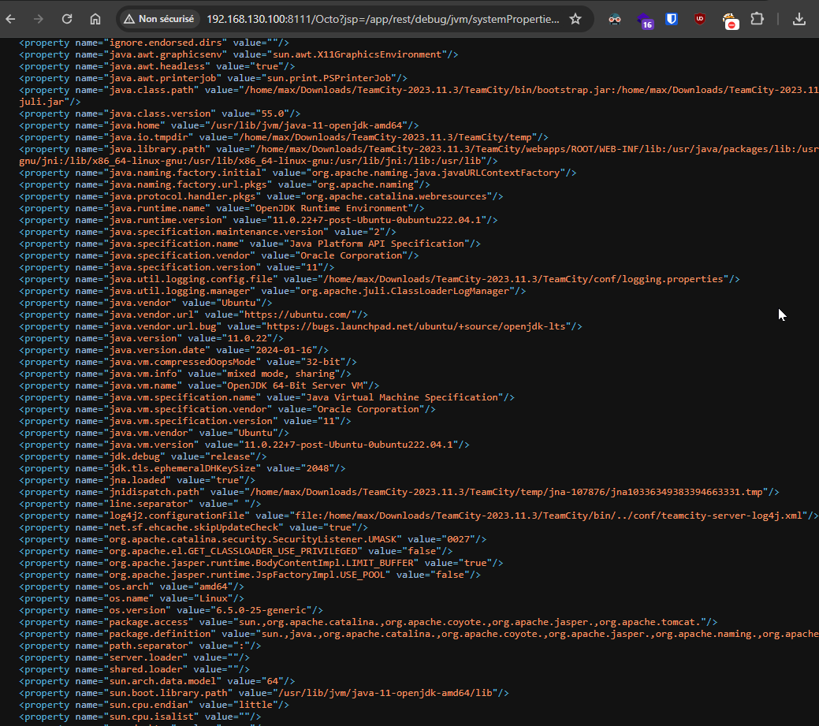Click the java.vm.info mixed mode, sharing value

point(281,374)
